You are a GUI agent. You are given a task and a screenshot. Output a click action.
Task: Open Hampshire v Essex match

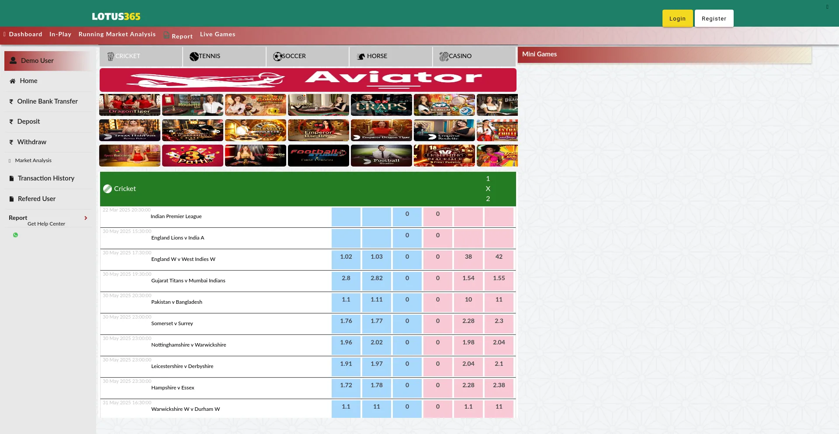pyautogui.click(x=173, y=388)
